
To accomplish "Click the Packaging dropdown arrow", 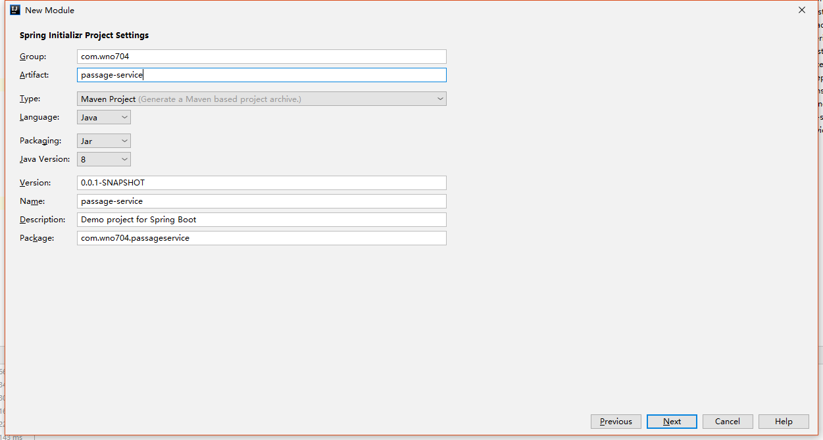I will point(124,141).
